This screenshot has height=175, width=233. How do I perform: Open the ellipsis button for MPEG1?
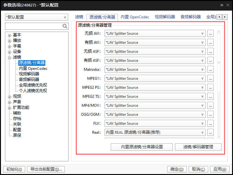point(210,79)
